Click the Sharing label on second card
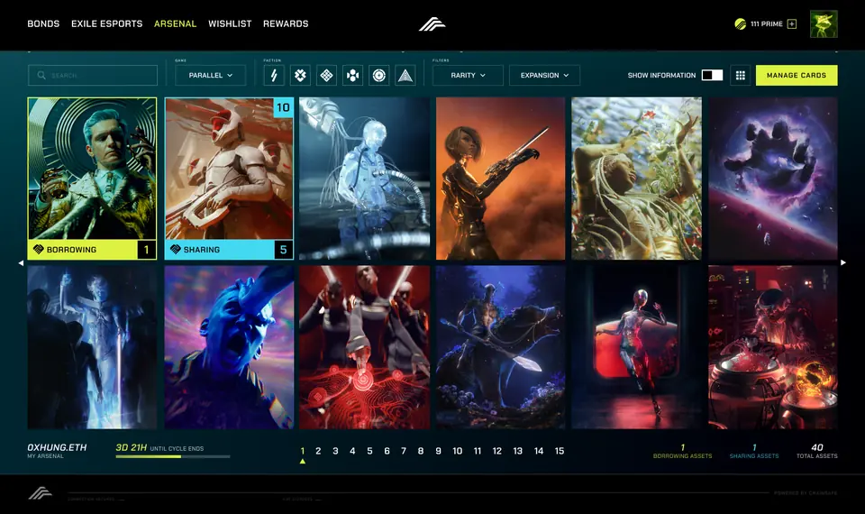Screen dimensions: 865x514 [201, 250]
